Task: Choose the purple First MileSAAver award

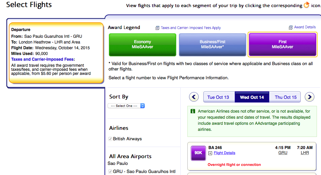Action: (282, 45)
